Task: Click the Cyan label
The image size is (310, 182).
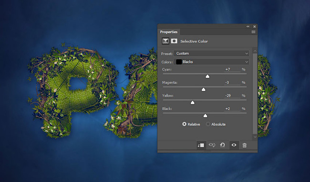Action: [x=167, y=70]
